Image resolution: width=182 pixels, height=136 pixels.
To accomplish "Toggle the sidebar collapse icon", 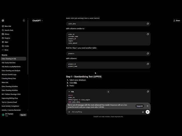I will (x=24, y=21).
